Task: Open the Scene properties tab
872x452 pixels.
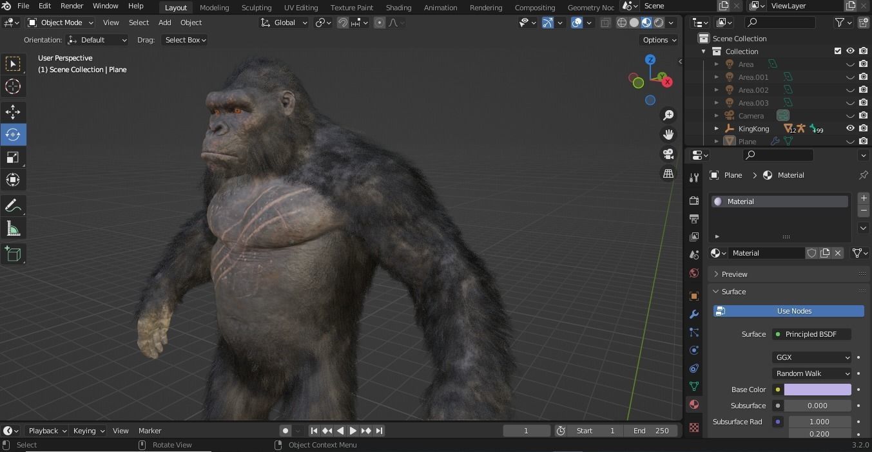Action: 694,255
